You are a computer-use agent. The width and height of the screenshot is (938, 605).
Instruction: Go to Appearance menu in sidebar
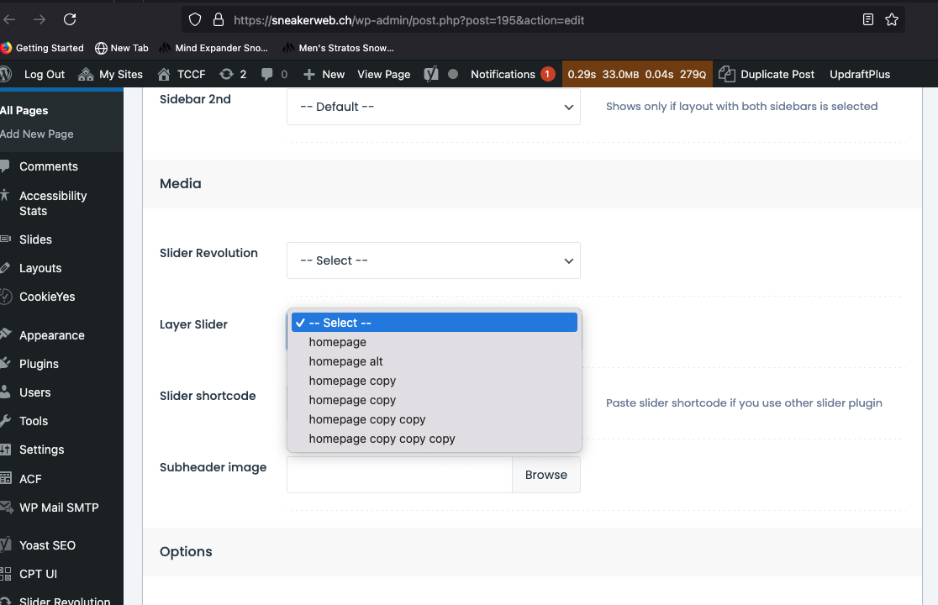click(51, 335)
